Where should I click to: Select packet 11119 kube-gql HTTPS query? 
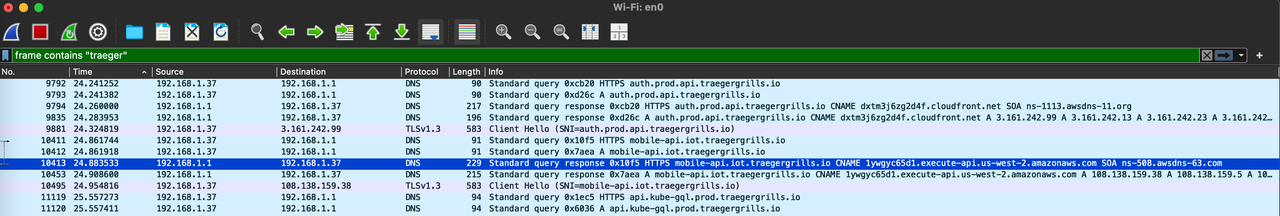[640, 198]
